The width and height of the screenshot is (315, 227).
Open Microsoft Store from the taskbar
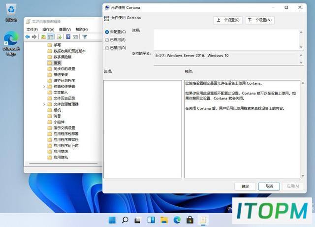click(190, 220)
